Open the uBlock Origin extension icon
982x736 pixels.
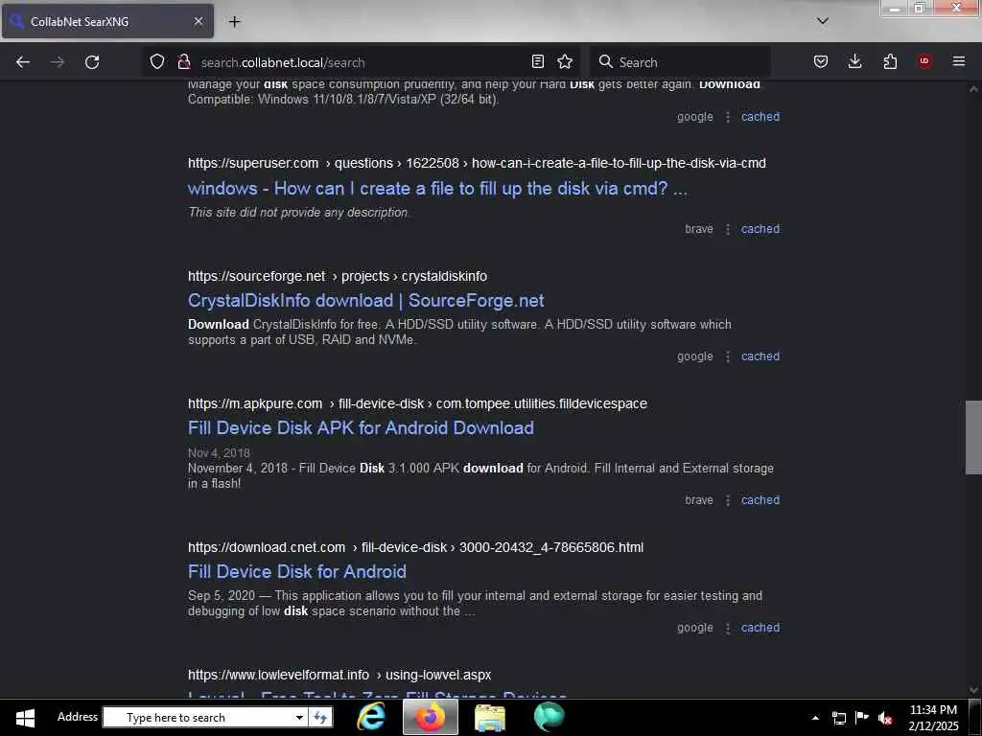tap(924, 61)
